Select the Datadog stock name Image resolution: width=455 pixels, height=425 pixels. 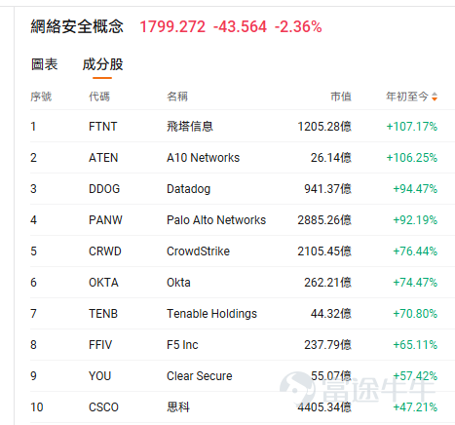pos(188,189)
